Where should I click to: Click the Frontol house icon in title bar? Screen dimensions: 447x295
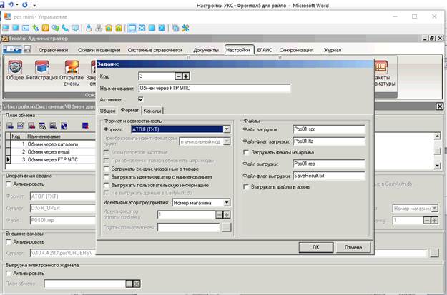(5, 39)
